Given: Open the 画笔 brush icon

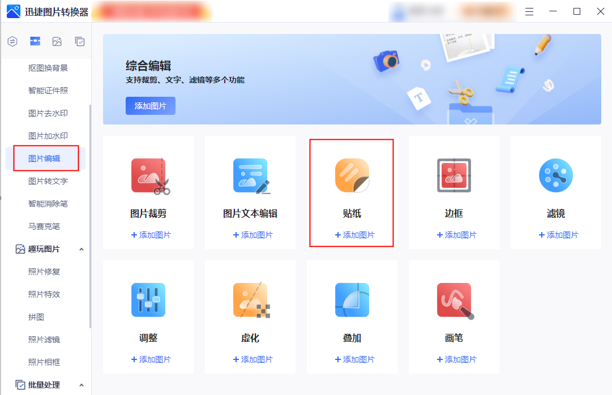Looking at the screenshot, I should (x=454, y=300).
